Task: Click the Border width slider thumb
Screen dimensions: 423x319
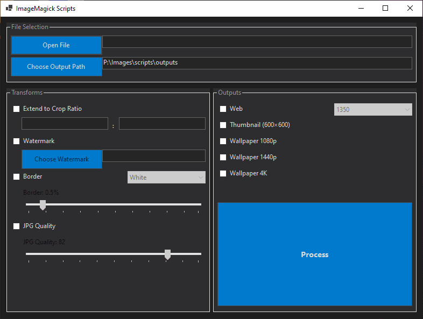Action: pyautogui.click(x=43, y=205)
